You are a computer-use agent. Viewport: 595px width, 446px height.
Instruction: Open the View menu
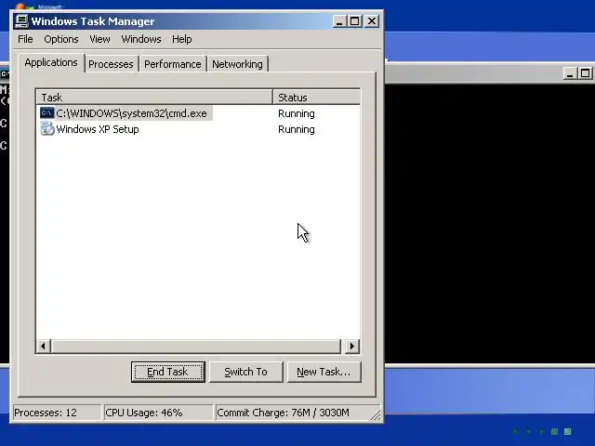99,39
